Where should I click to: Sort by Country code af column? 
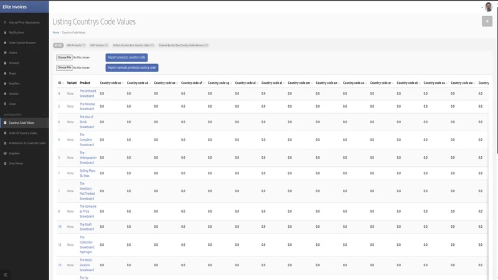click(x=193, y=83)
